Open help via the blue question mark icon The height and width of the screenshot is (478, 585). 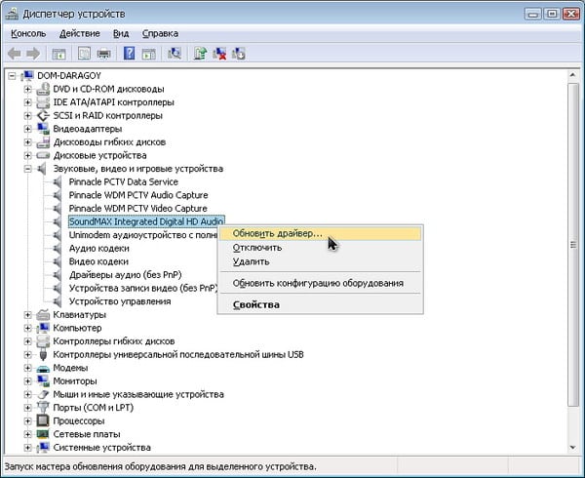point(129,54)
